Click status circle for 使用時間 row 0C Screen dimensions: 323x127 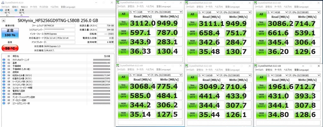(x=4, y=94)
